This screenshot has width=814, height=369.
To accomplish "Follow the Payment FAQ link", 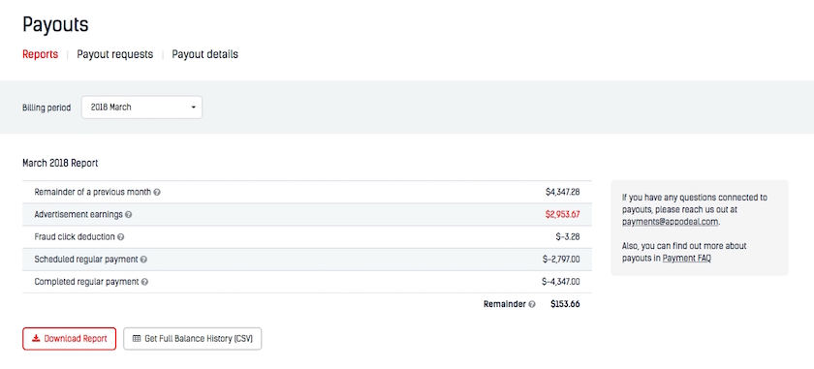I will [687, 258].
